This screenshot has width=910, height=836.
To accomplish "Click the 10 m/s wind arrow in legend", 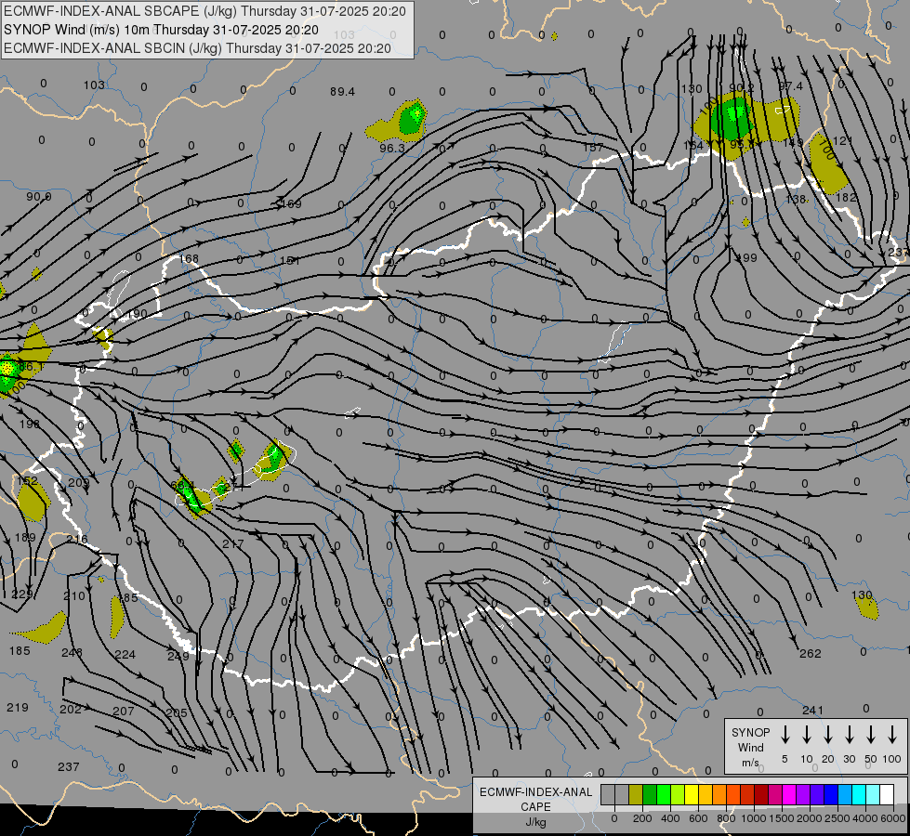I will [806, 735].
